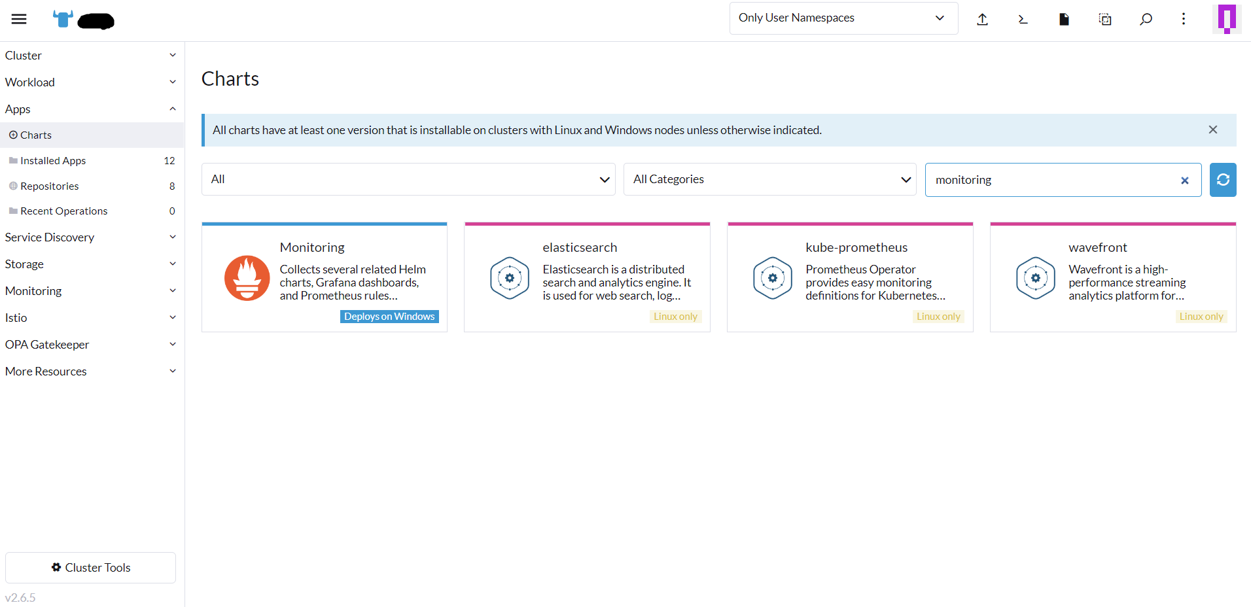1251x607 pixels.
Task: Expand the Cluster sidebar section
Action: [92, 56]
